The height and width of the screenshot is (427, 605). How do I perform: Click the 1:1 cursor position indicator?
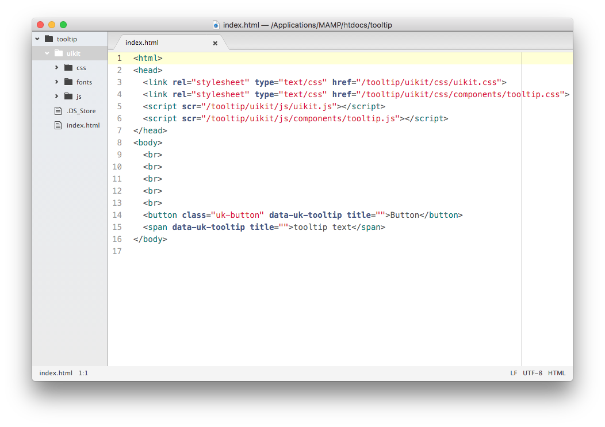pos(83,373)
